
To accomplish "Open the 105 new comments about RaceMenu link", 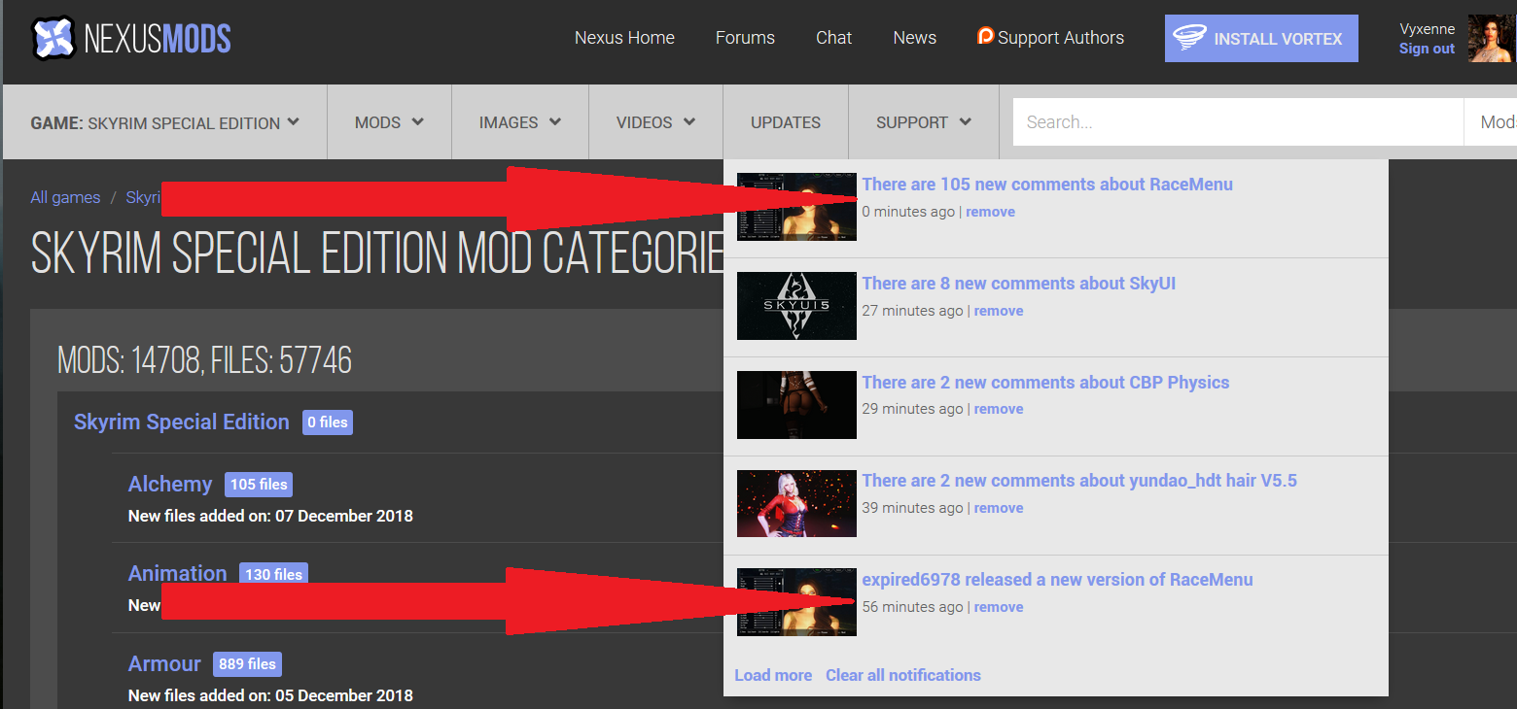I will (1047, 185).
